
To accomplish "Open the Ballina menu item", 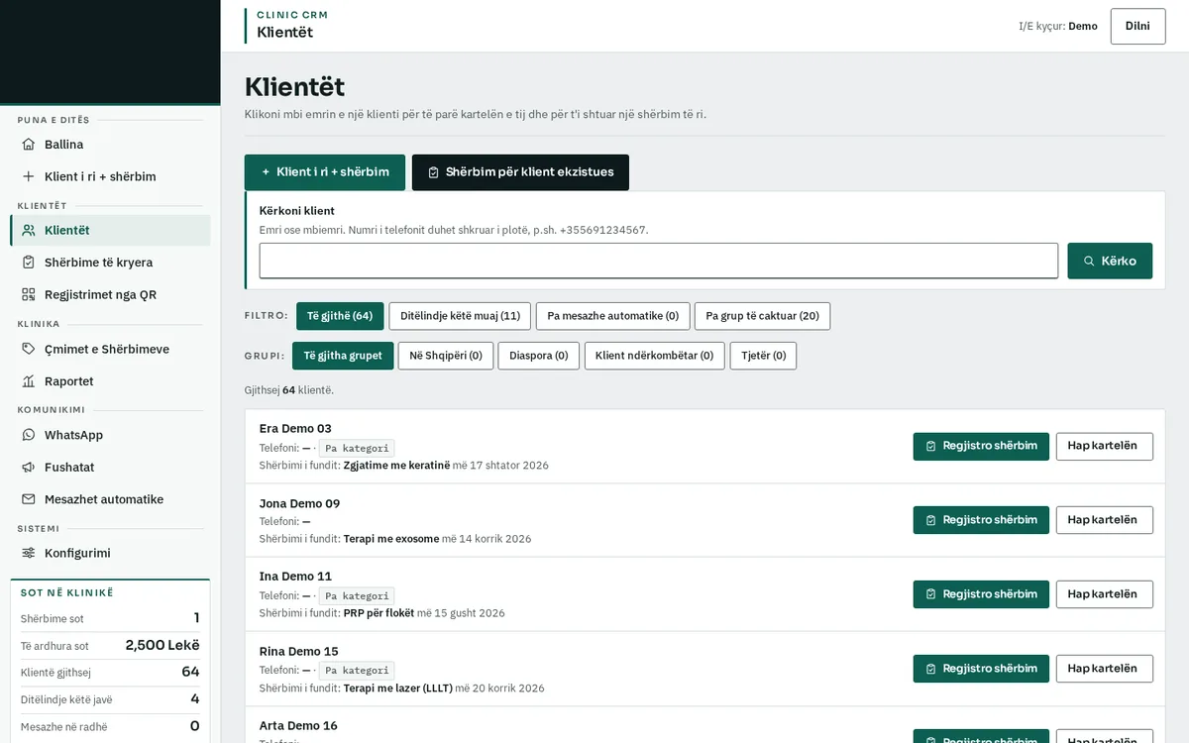I will (110, 145).
